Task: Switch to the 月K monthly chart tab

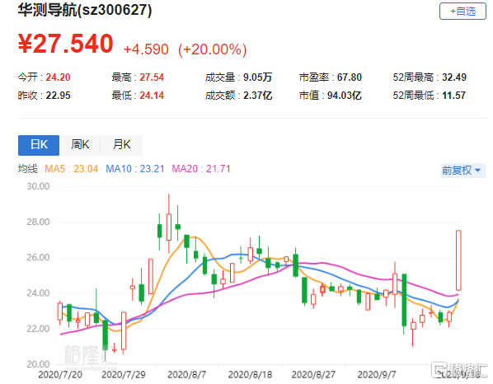Action: (x=122, y=145)
